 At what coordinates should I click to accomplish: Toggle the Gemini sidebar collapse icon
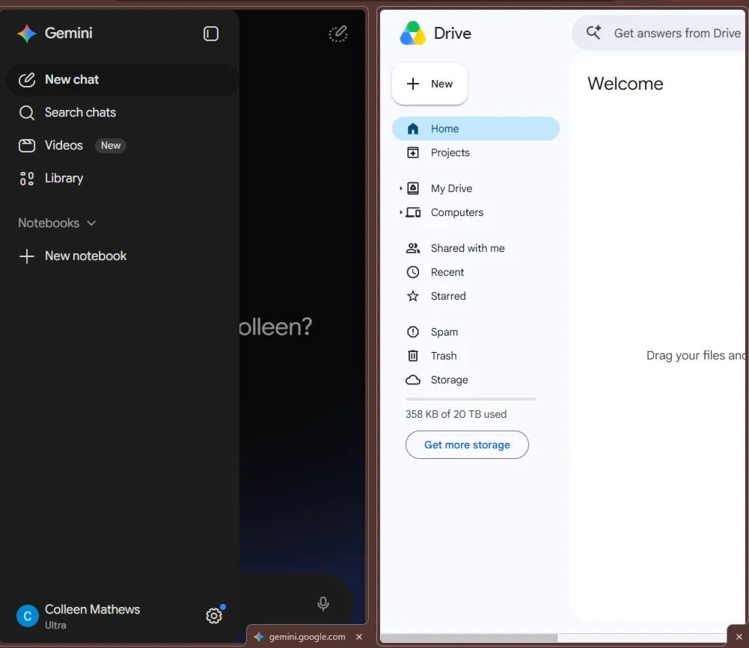[x=211, y=34]
